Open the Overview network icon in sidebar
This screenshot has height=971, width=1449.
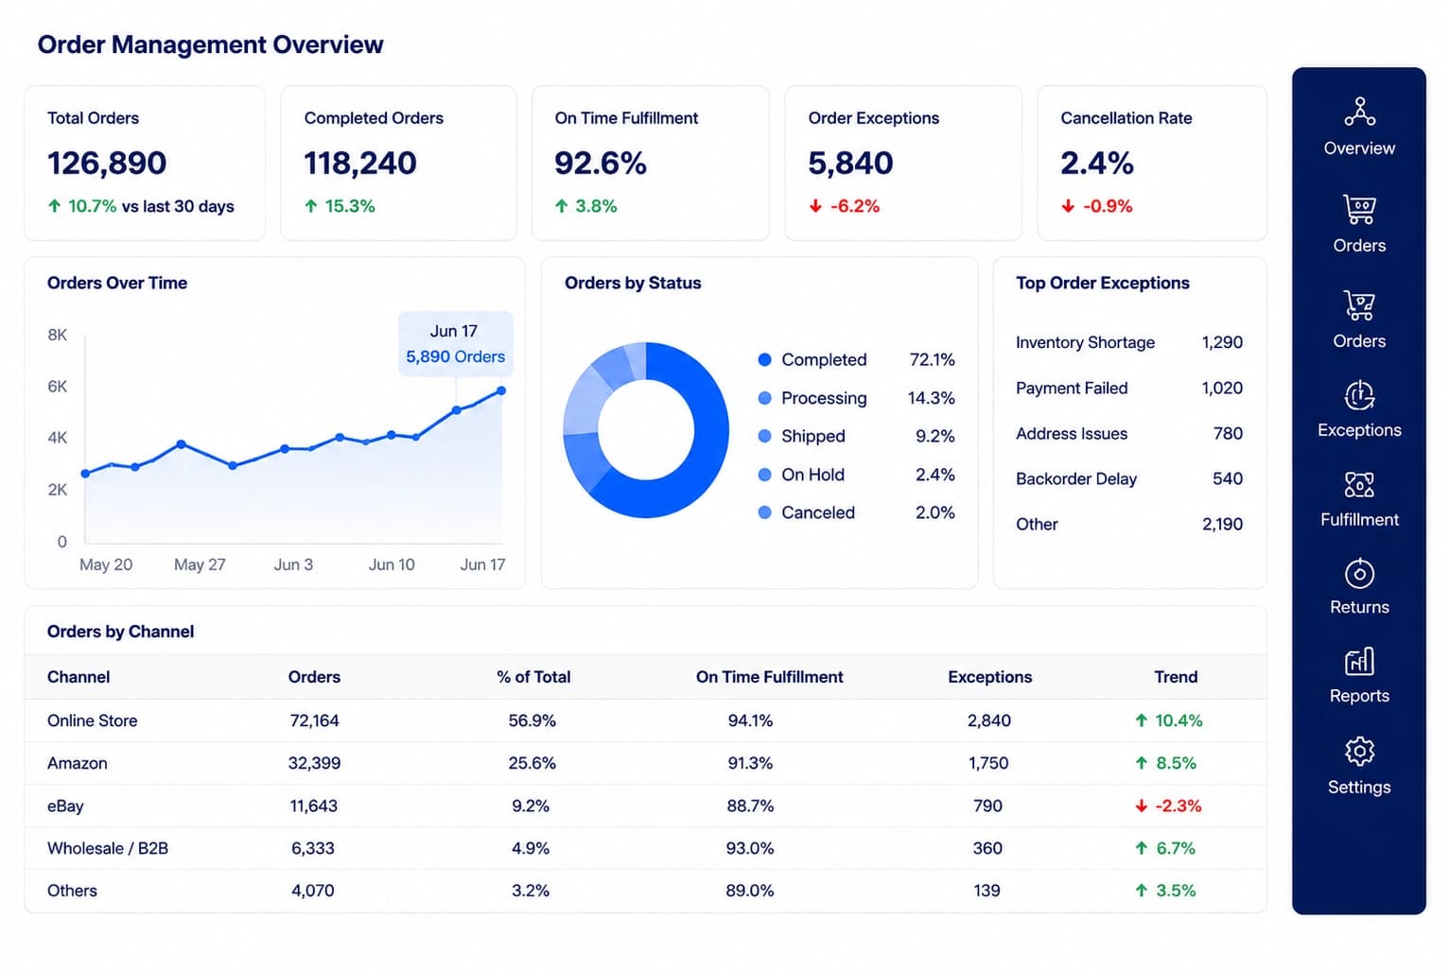tap(1359, 112)
